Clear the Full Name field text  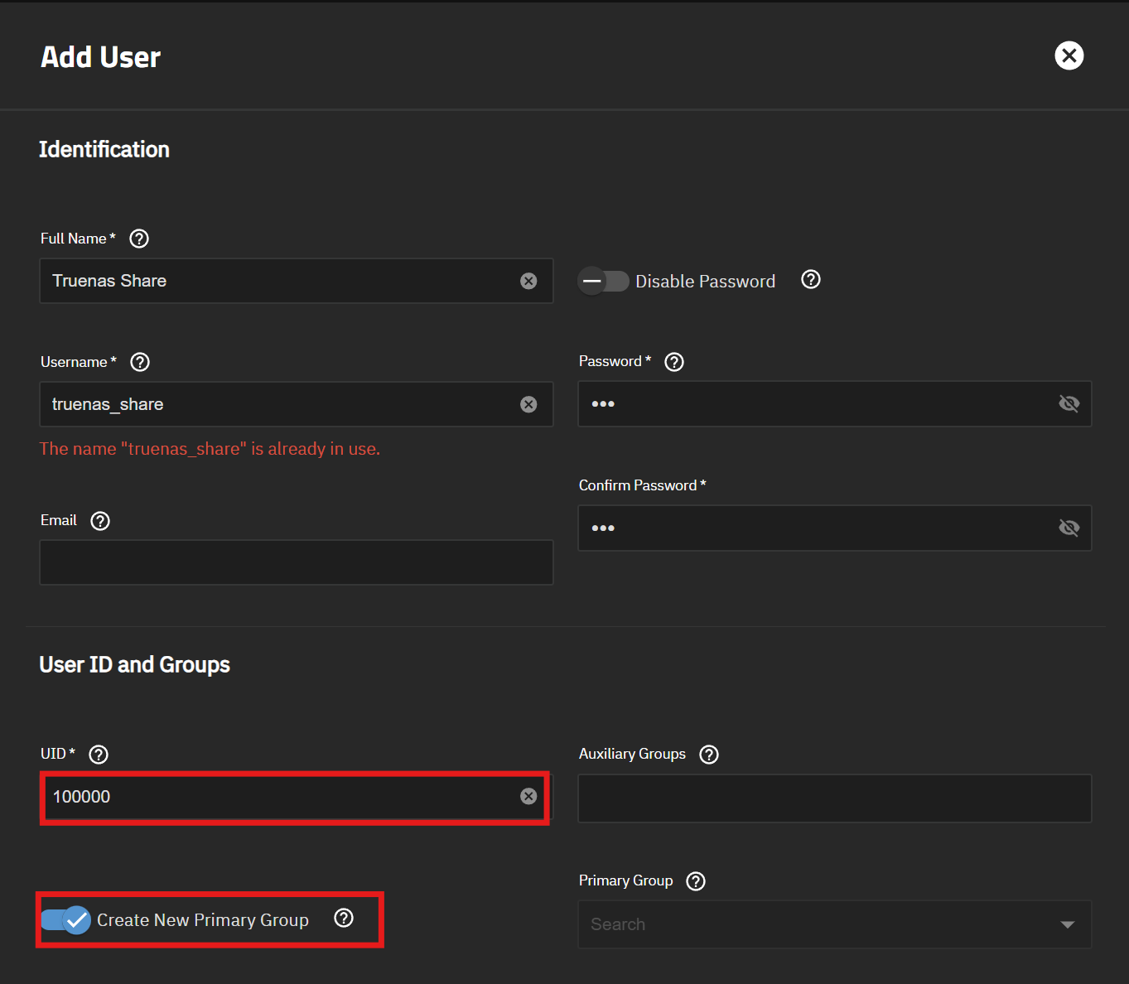(528, 281)
